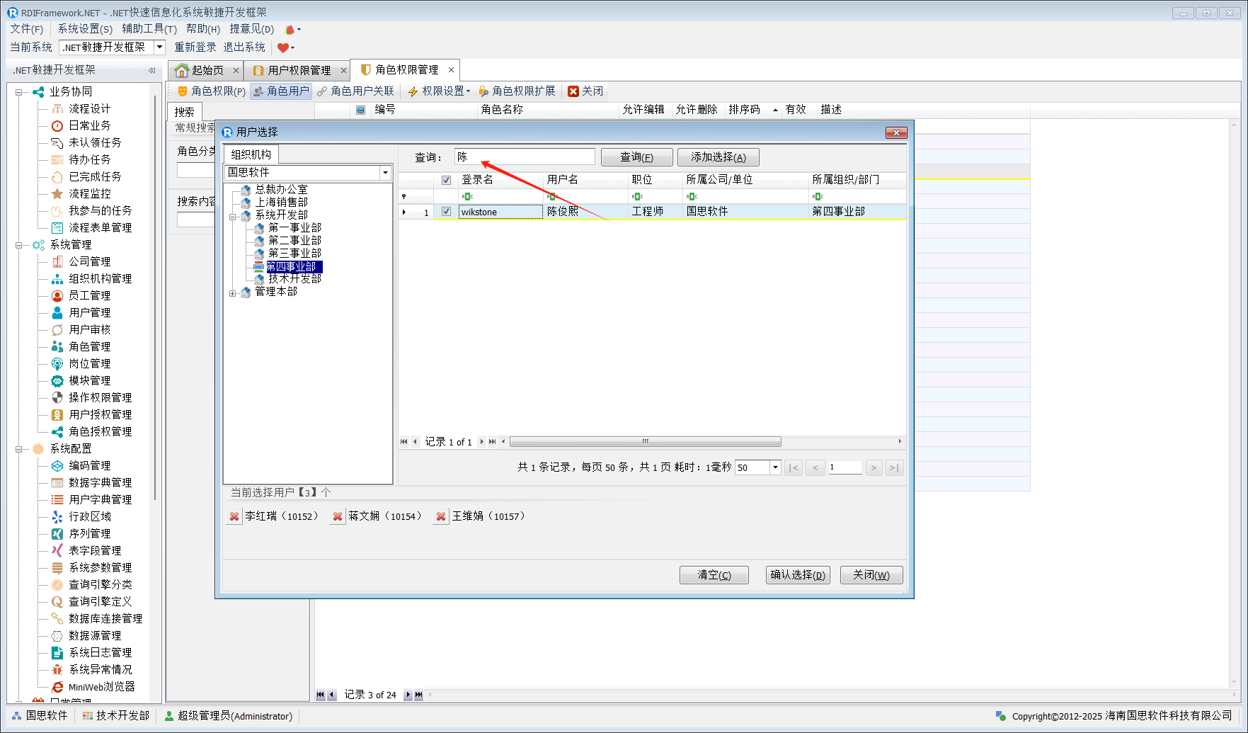This screenshot has width=1248, height=733.
Task: Uncheck the wikstone row checkbox
Action: pyautogui.click(x=446, y=212)
